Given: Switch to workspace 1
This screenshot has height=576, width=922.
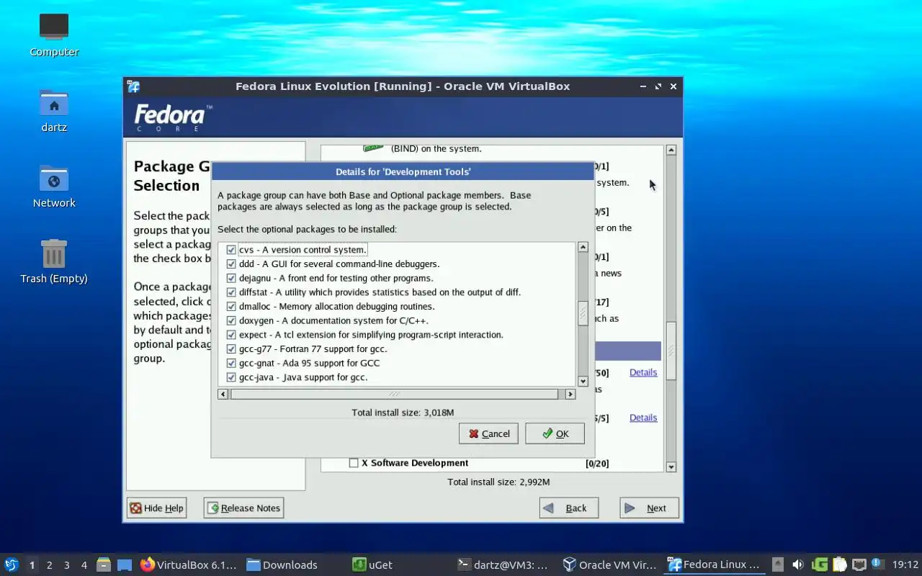Looking at the screenshot, I should [32, 565].
